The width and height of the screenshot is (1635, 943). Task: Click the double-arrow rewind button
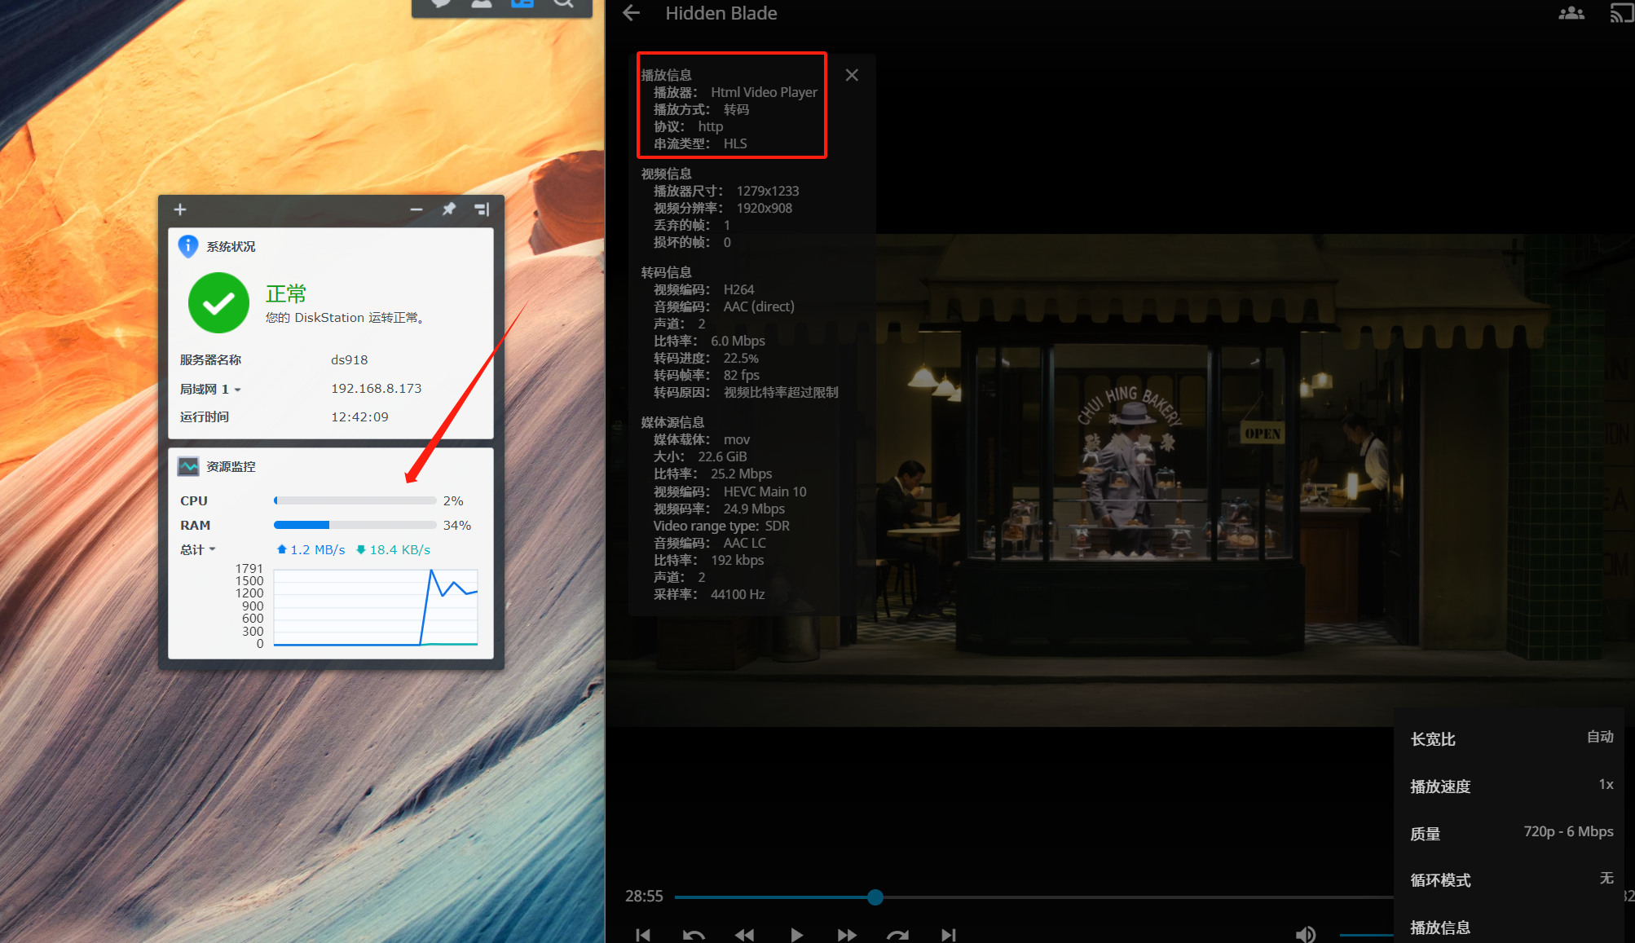[x=744, y=935]
